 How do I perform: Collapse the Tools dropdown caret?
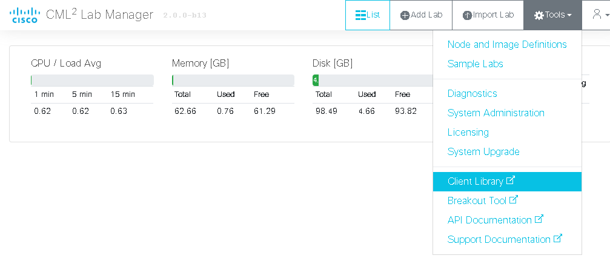click(569, 16)
